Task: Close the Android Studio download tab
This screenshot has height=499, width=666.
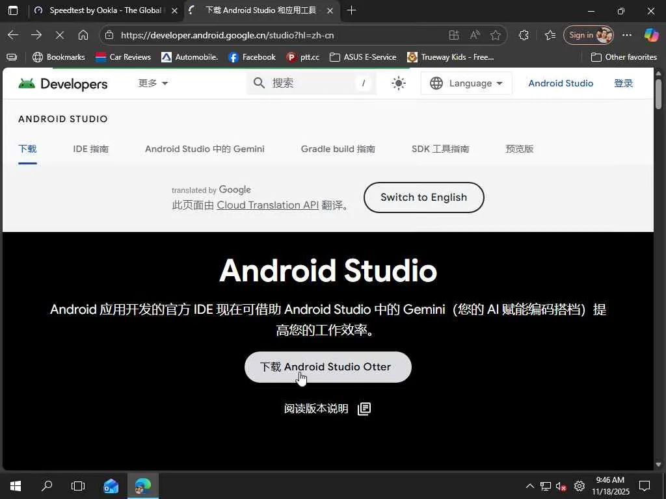Action: point(330,11)
